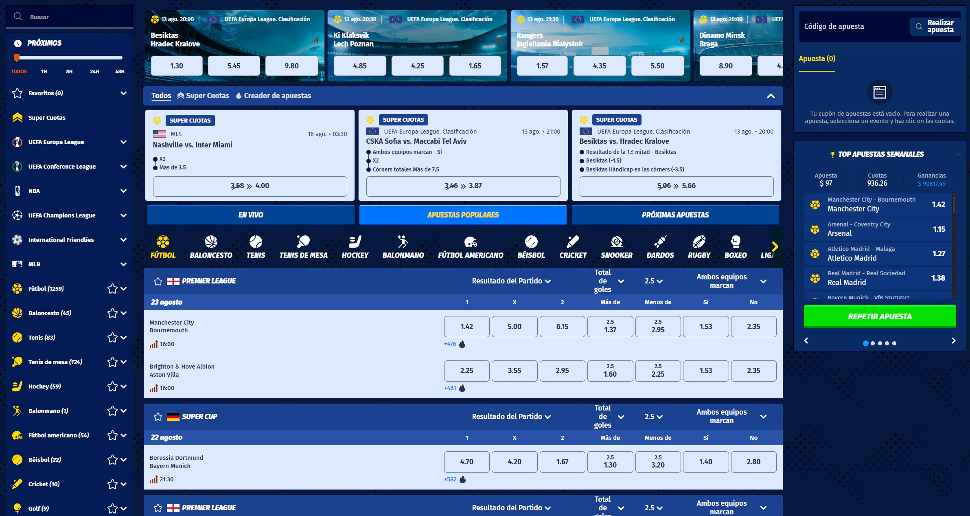The width and height of the screenshot is (970, 516).
Task: Collapse the Super Cuotas promotions panel
Action: [x=771, y=96]
